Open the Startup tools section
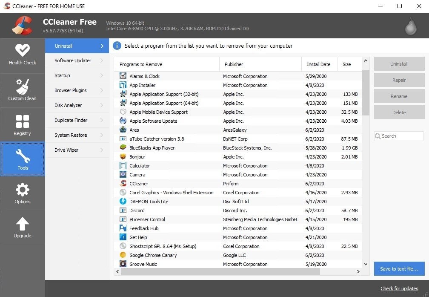429x297 pixels. [x=62, y=75]
